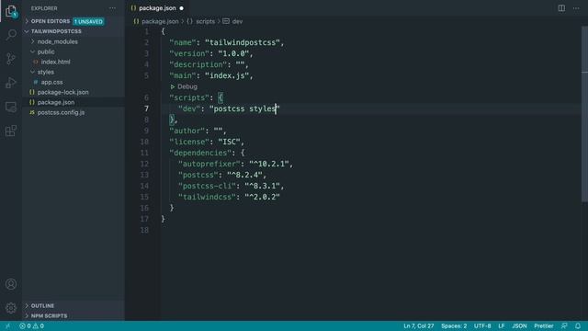This screenshot has height=331, width=588.
Task: Open the Search view icon
Action: coord(11,35)
